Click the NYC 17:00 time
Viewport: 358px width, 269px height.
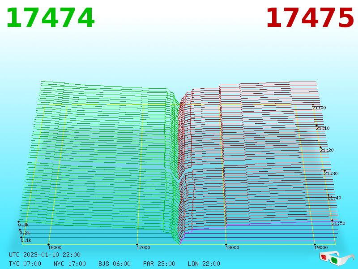pos(70,264)
